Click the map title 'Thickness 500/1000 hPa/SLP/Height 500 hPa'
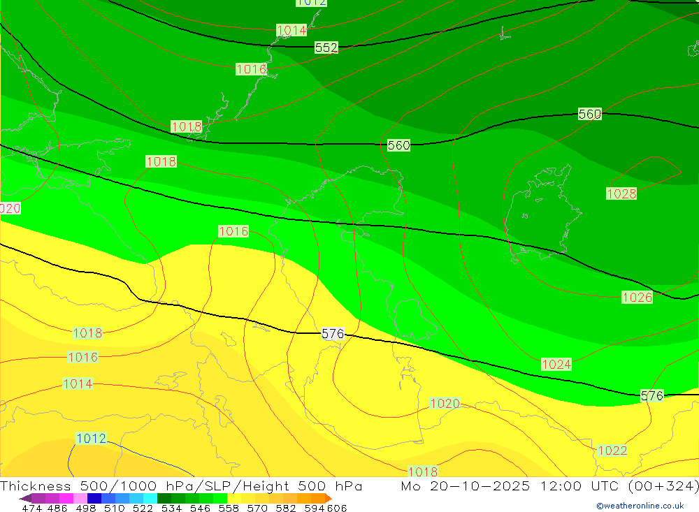This screenshot has height=512, width=699. point(181,485)
